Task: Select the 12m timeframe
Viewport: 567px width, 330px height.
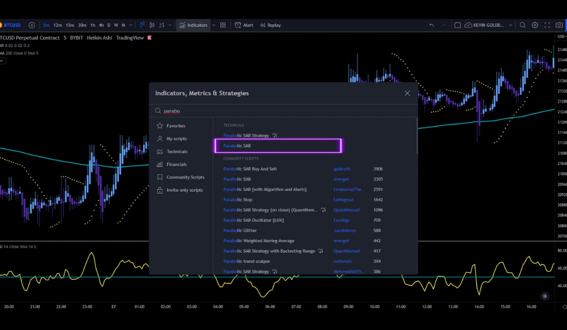Action: 58,25
